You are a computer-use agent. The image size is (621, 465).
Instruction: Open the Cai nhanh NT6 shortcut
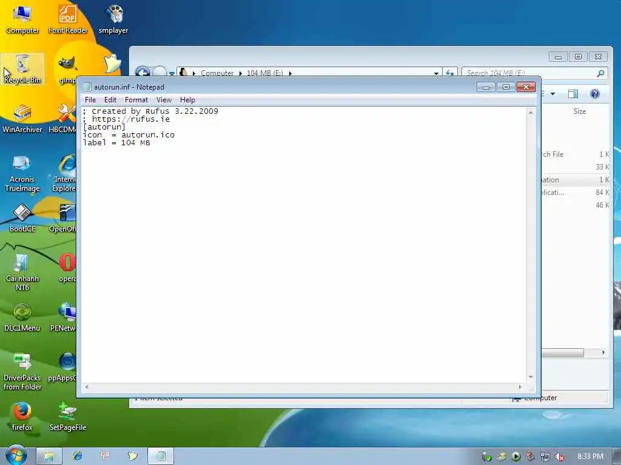point(22,272)
